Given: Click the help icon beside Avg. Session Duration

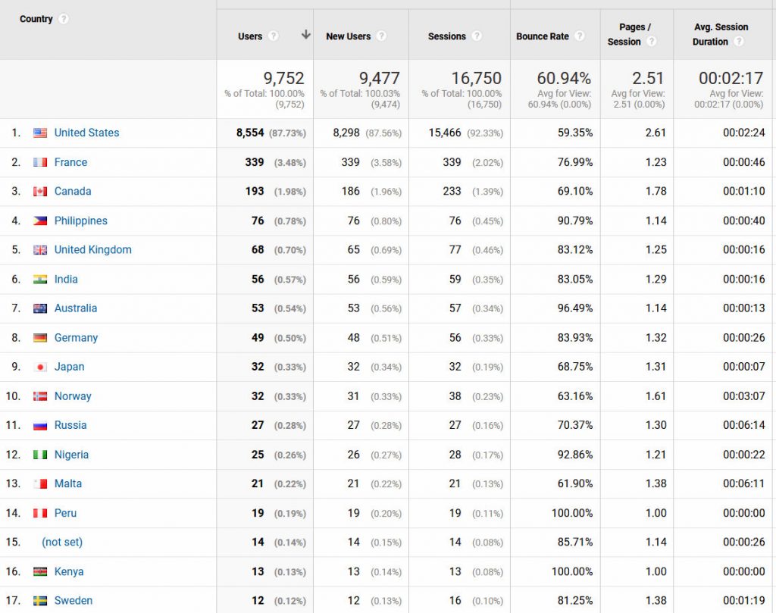Looking at the screenshot, I should click(x=739, y=42).
